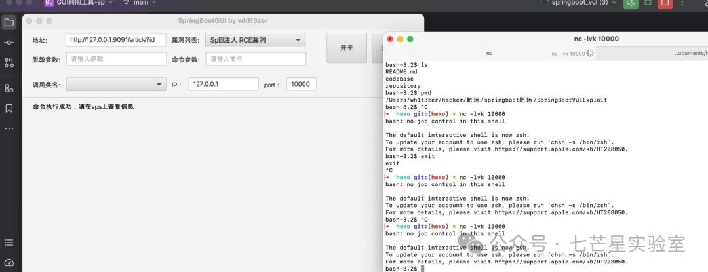
Task: Click the SpringBootVulExploit path line
Action: pos(496,100)
